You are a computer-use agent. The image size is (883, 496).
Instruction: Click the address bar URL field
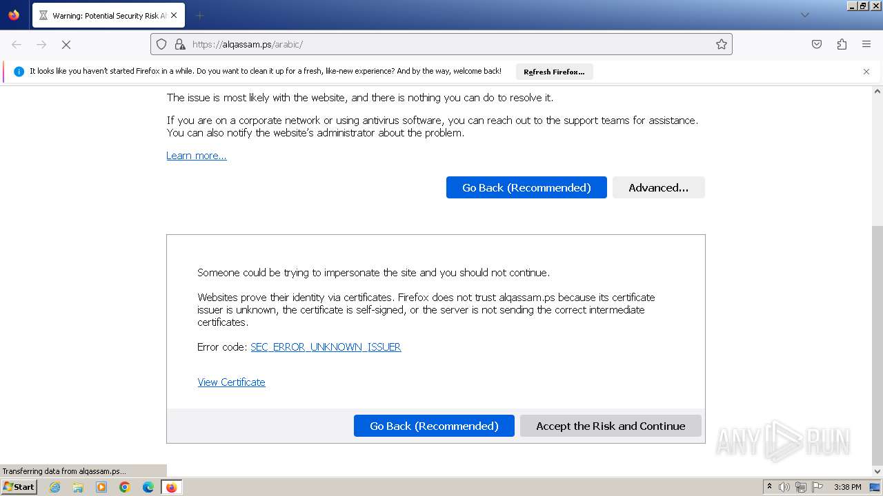click(441, 44)
